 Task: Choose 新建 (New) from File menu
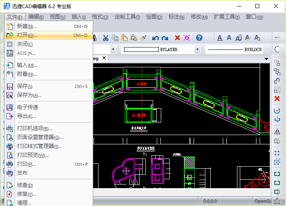coord(49,26)
